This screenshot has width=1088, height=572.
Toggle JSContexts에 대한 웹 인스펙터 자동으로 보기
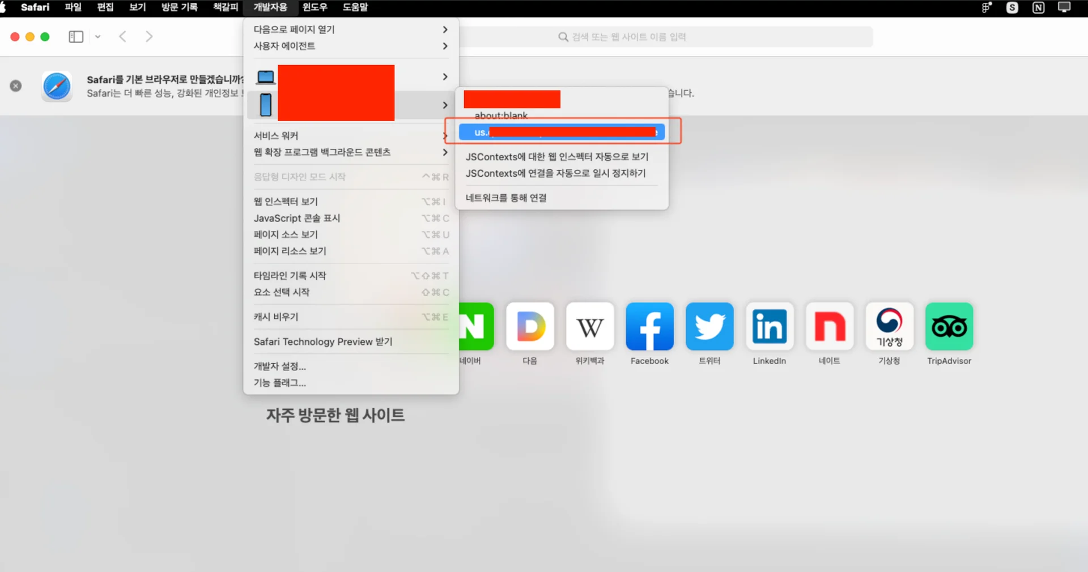(x=562, y=157)
